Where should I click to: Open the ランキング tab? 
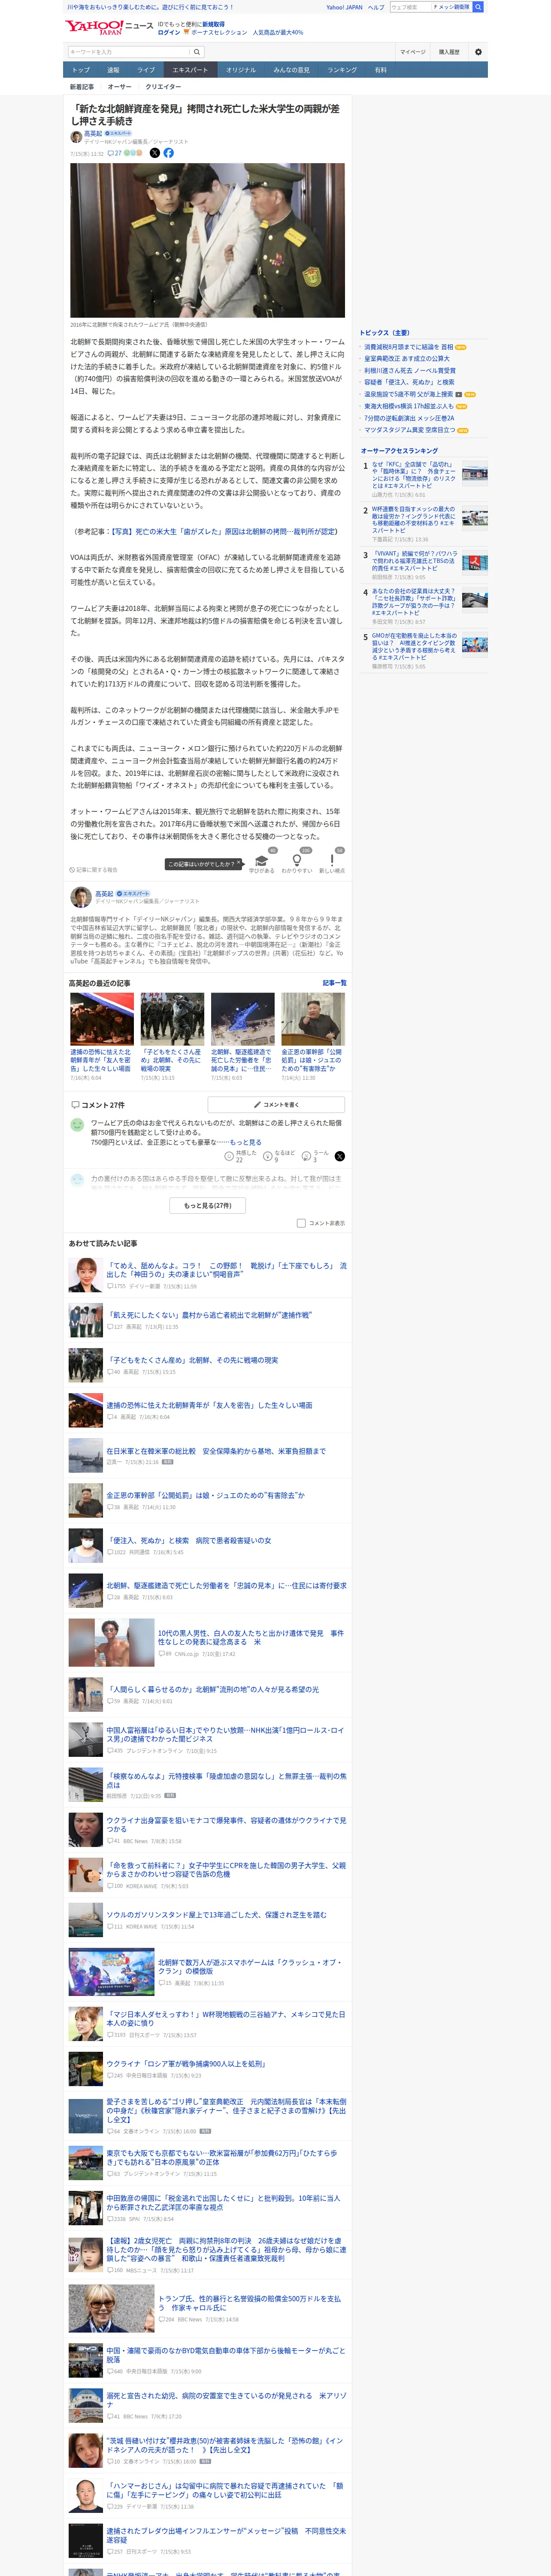pos(342,70)
